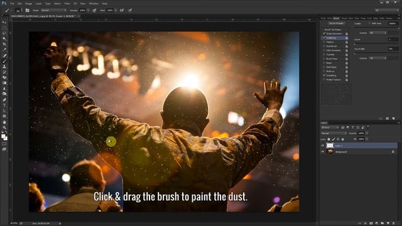Image resolution: width=402 pixels, height=226 pixels.
Task: Open layer blend mode Normal dropdown
Action: pos(334,133)
